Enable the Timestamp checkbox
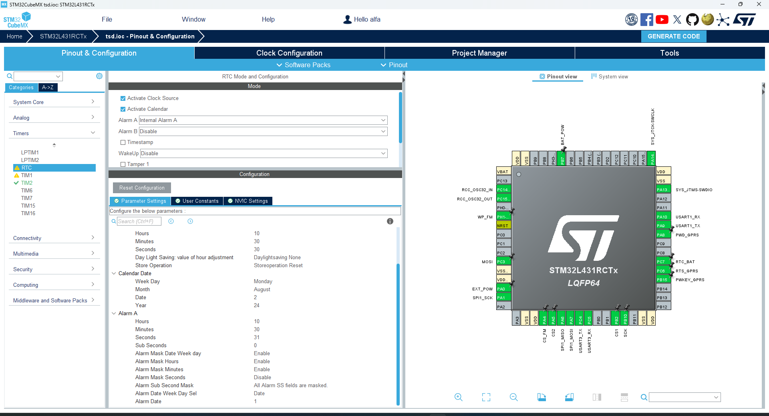 123,142
